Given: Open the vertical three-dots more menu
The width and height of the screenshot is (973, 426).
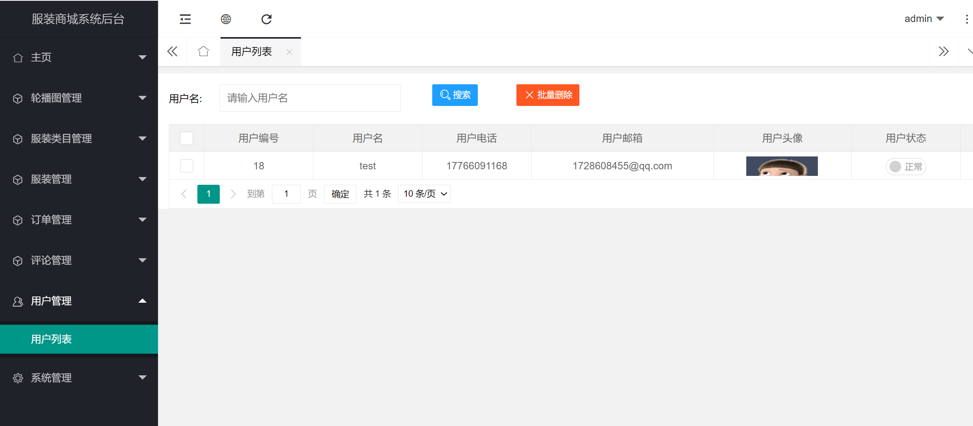Looking at the screenshot, I should point(966,19).
